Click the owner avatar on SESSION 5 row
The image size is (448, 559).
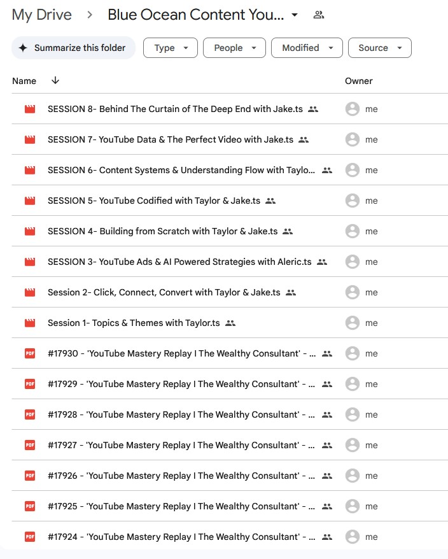click(352, 201)
